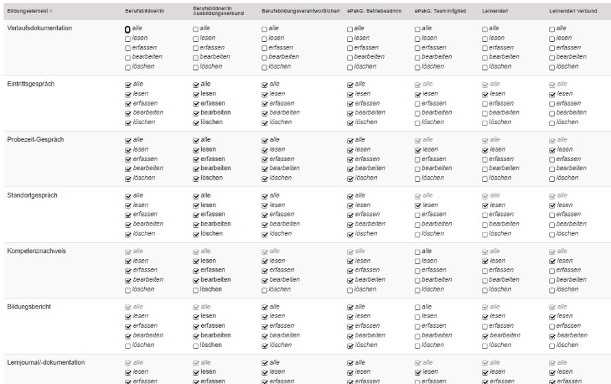The width and height of the screenshot is (611, 384).
Task: Enable "erfassen" for Eintrittsgespräch under ePakG: Teammitglied
Action: point(418,104)
